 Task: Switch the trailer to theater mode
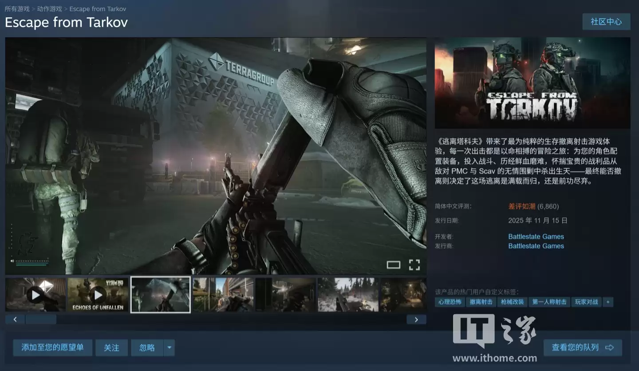pyautogui.click(x=394, y=264)
